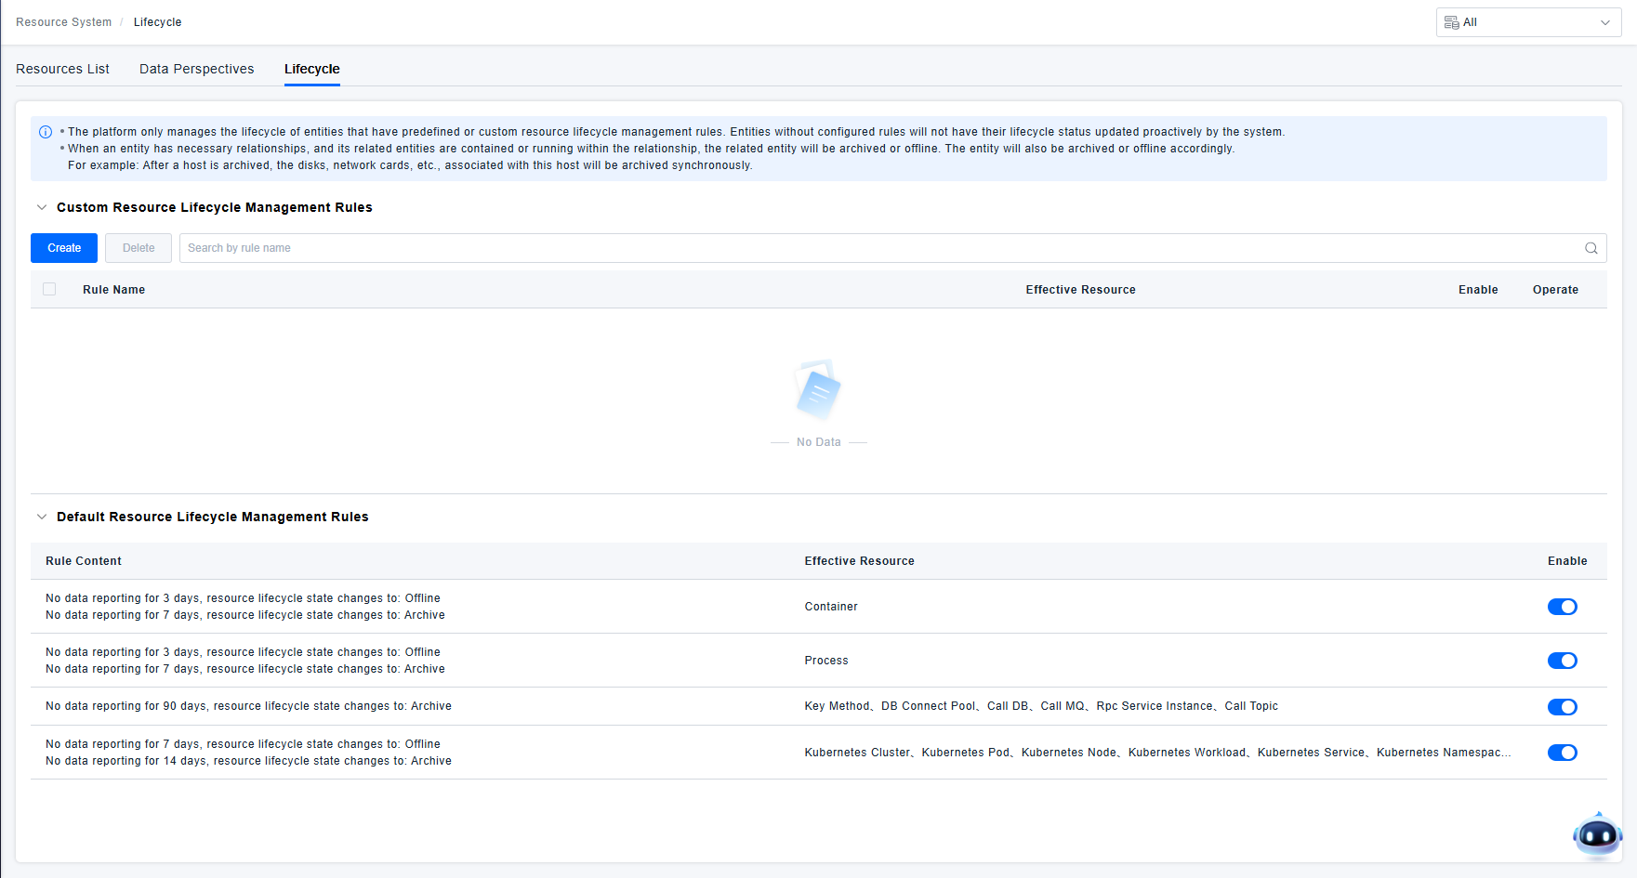This screenshot has height=878, width=1637.
Task: Toggle the Kubernetes rule enable switch
Action: (x=1562, y=753)
